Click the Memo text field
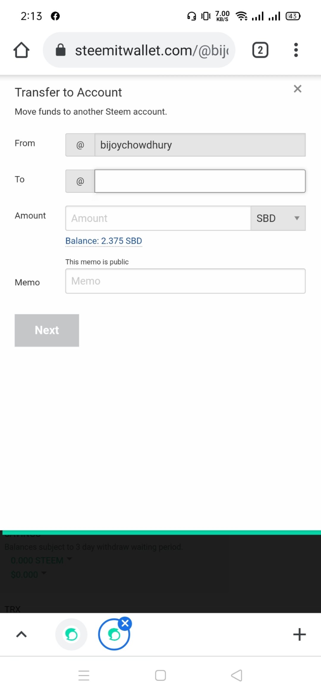Viewport: 321px width, 695px height. (x=185, y=281)
